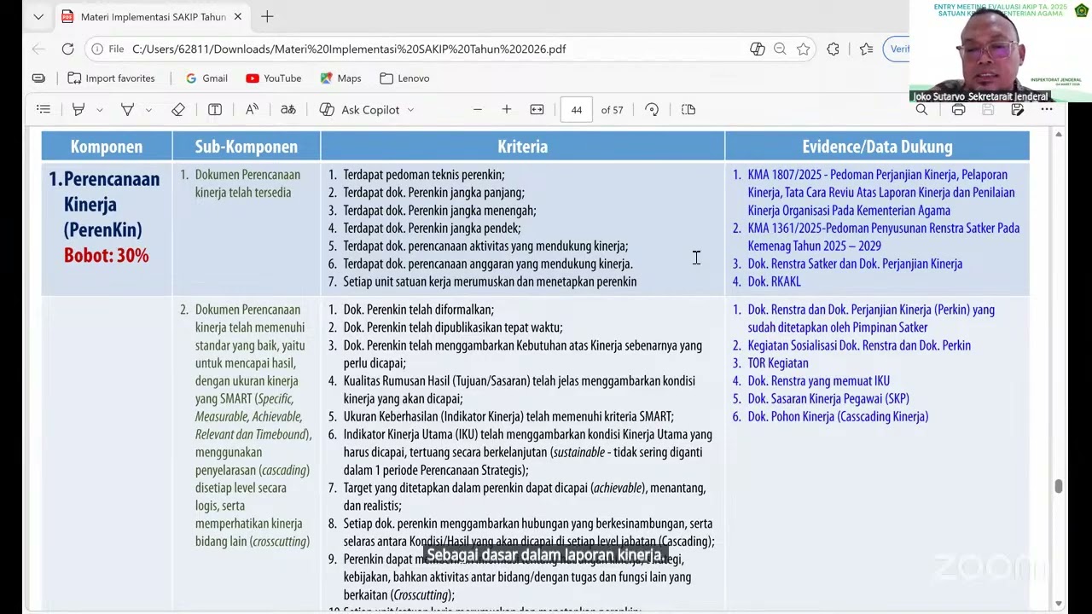Open the favorites bar toggle icon
Screen dimensions: 1092x614
(x=38, y=78)
